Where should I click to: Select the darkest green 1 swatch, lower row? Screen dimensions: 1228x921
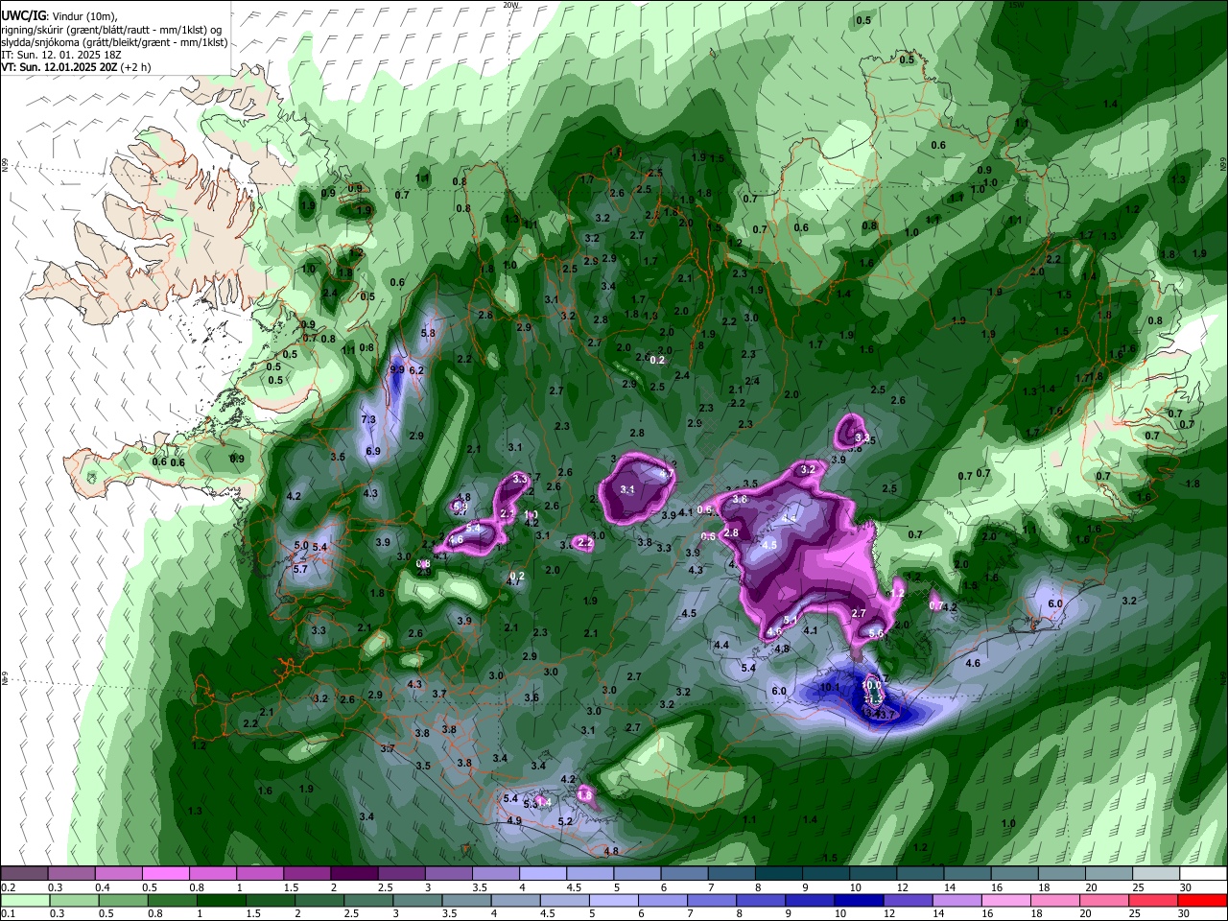(x=221, y=900)
